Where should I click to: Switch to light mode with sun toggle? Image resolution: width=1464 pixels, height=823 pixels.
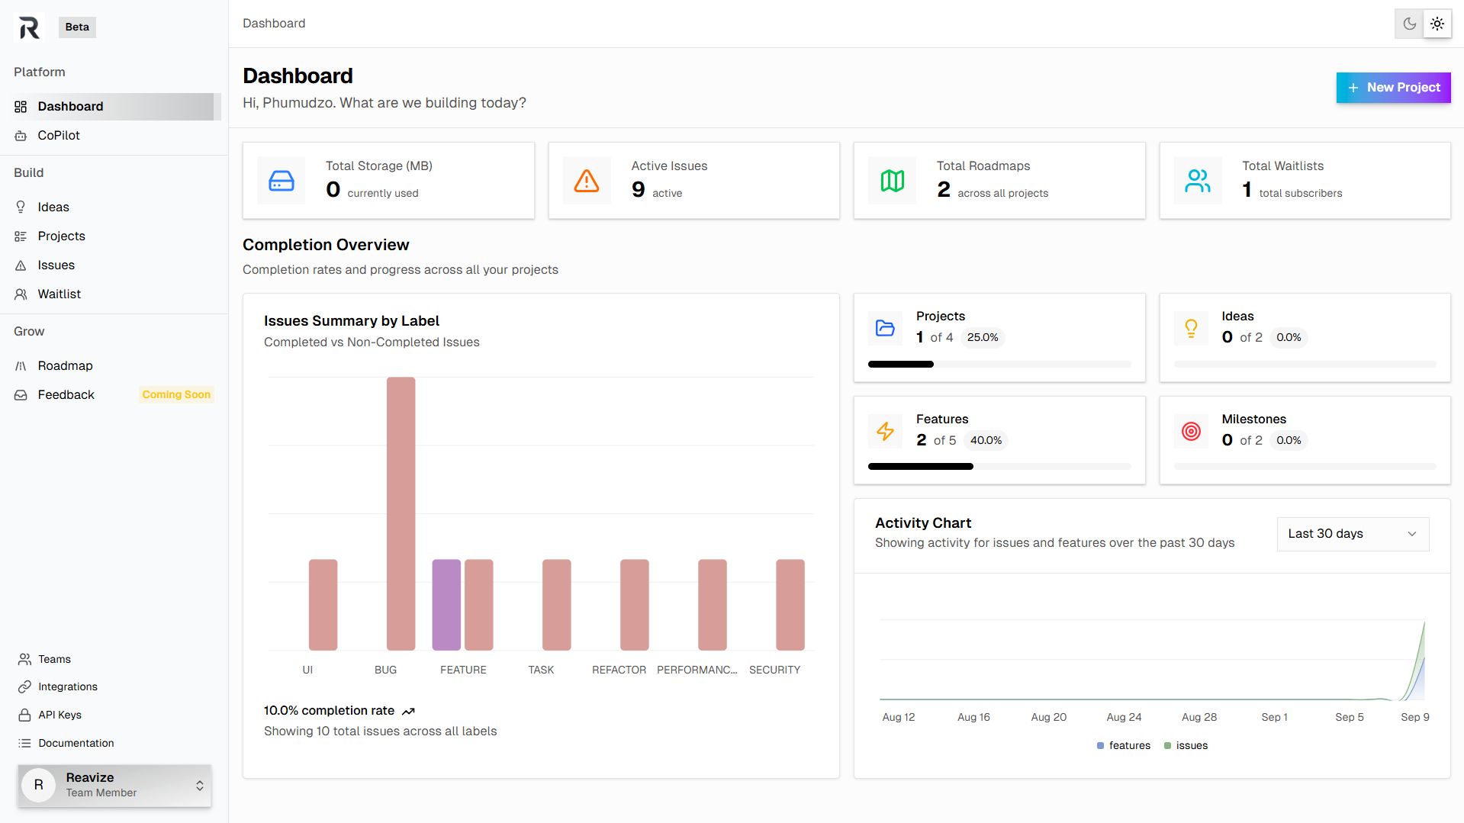[x=1437, y=24]
